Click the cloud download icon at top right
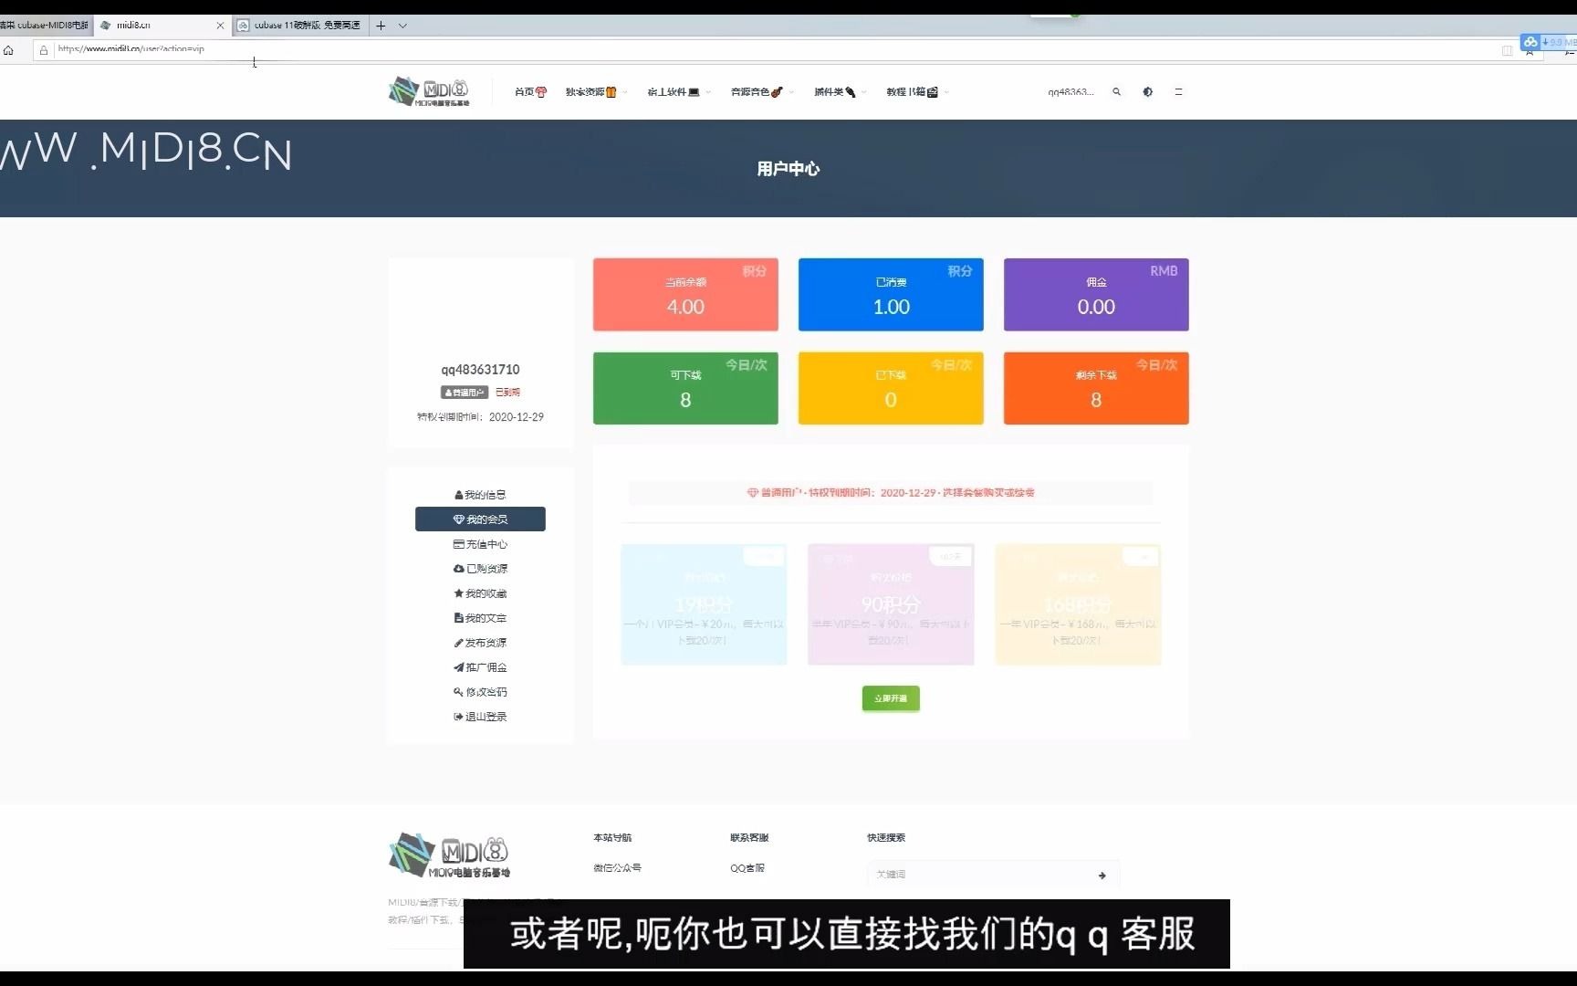Image resolution: width=1577 pixels, height=986 pixels. [x=1530, y=42]
